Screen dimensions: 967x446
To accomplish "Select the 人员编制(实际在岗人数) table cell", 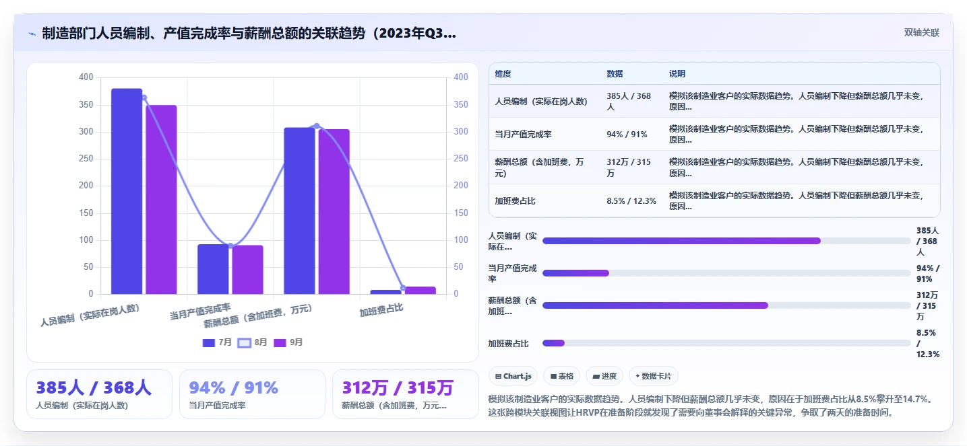I will tap(544, 102).
